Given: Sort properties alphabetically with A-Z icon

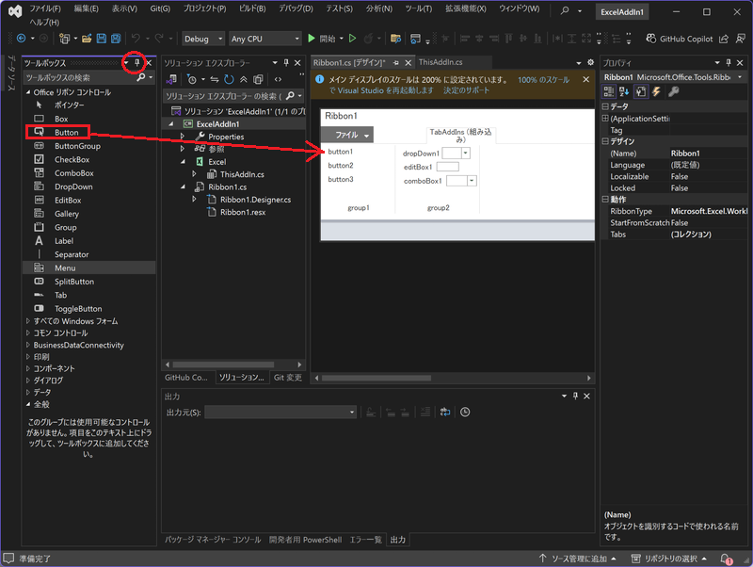Looking at the screenshot, I should tap(624, 91).
